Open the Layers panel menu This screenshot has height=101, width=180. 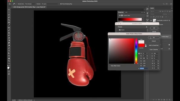[172, 8]
